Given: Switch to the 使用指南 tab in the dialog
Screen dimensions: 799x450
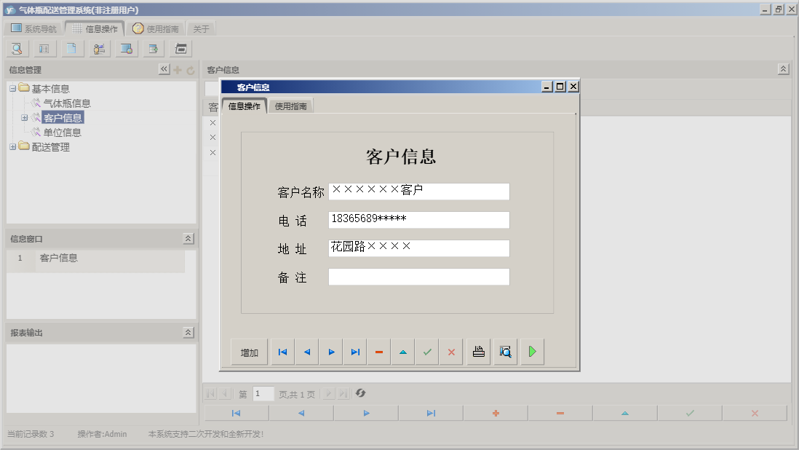Looking at the screenshot, I should 291,105.
